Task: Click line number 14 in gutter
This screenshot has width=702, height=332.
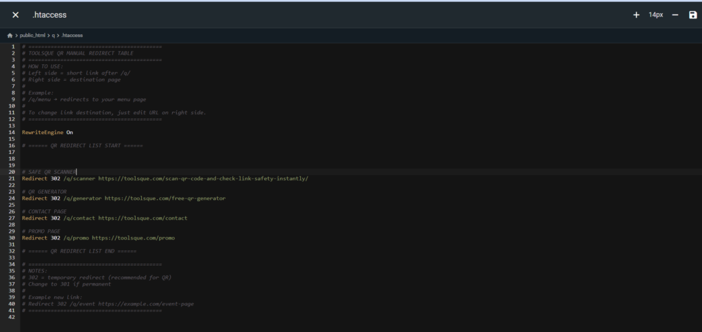Action: (12, 132)
